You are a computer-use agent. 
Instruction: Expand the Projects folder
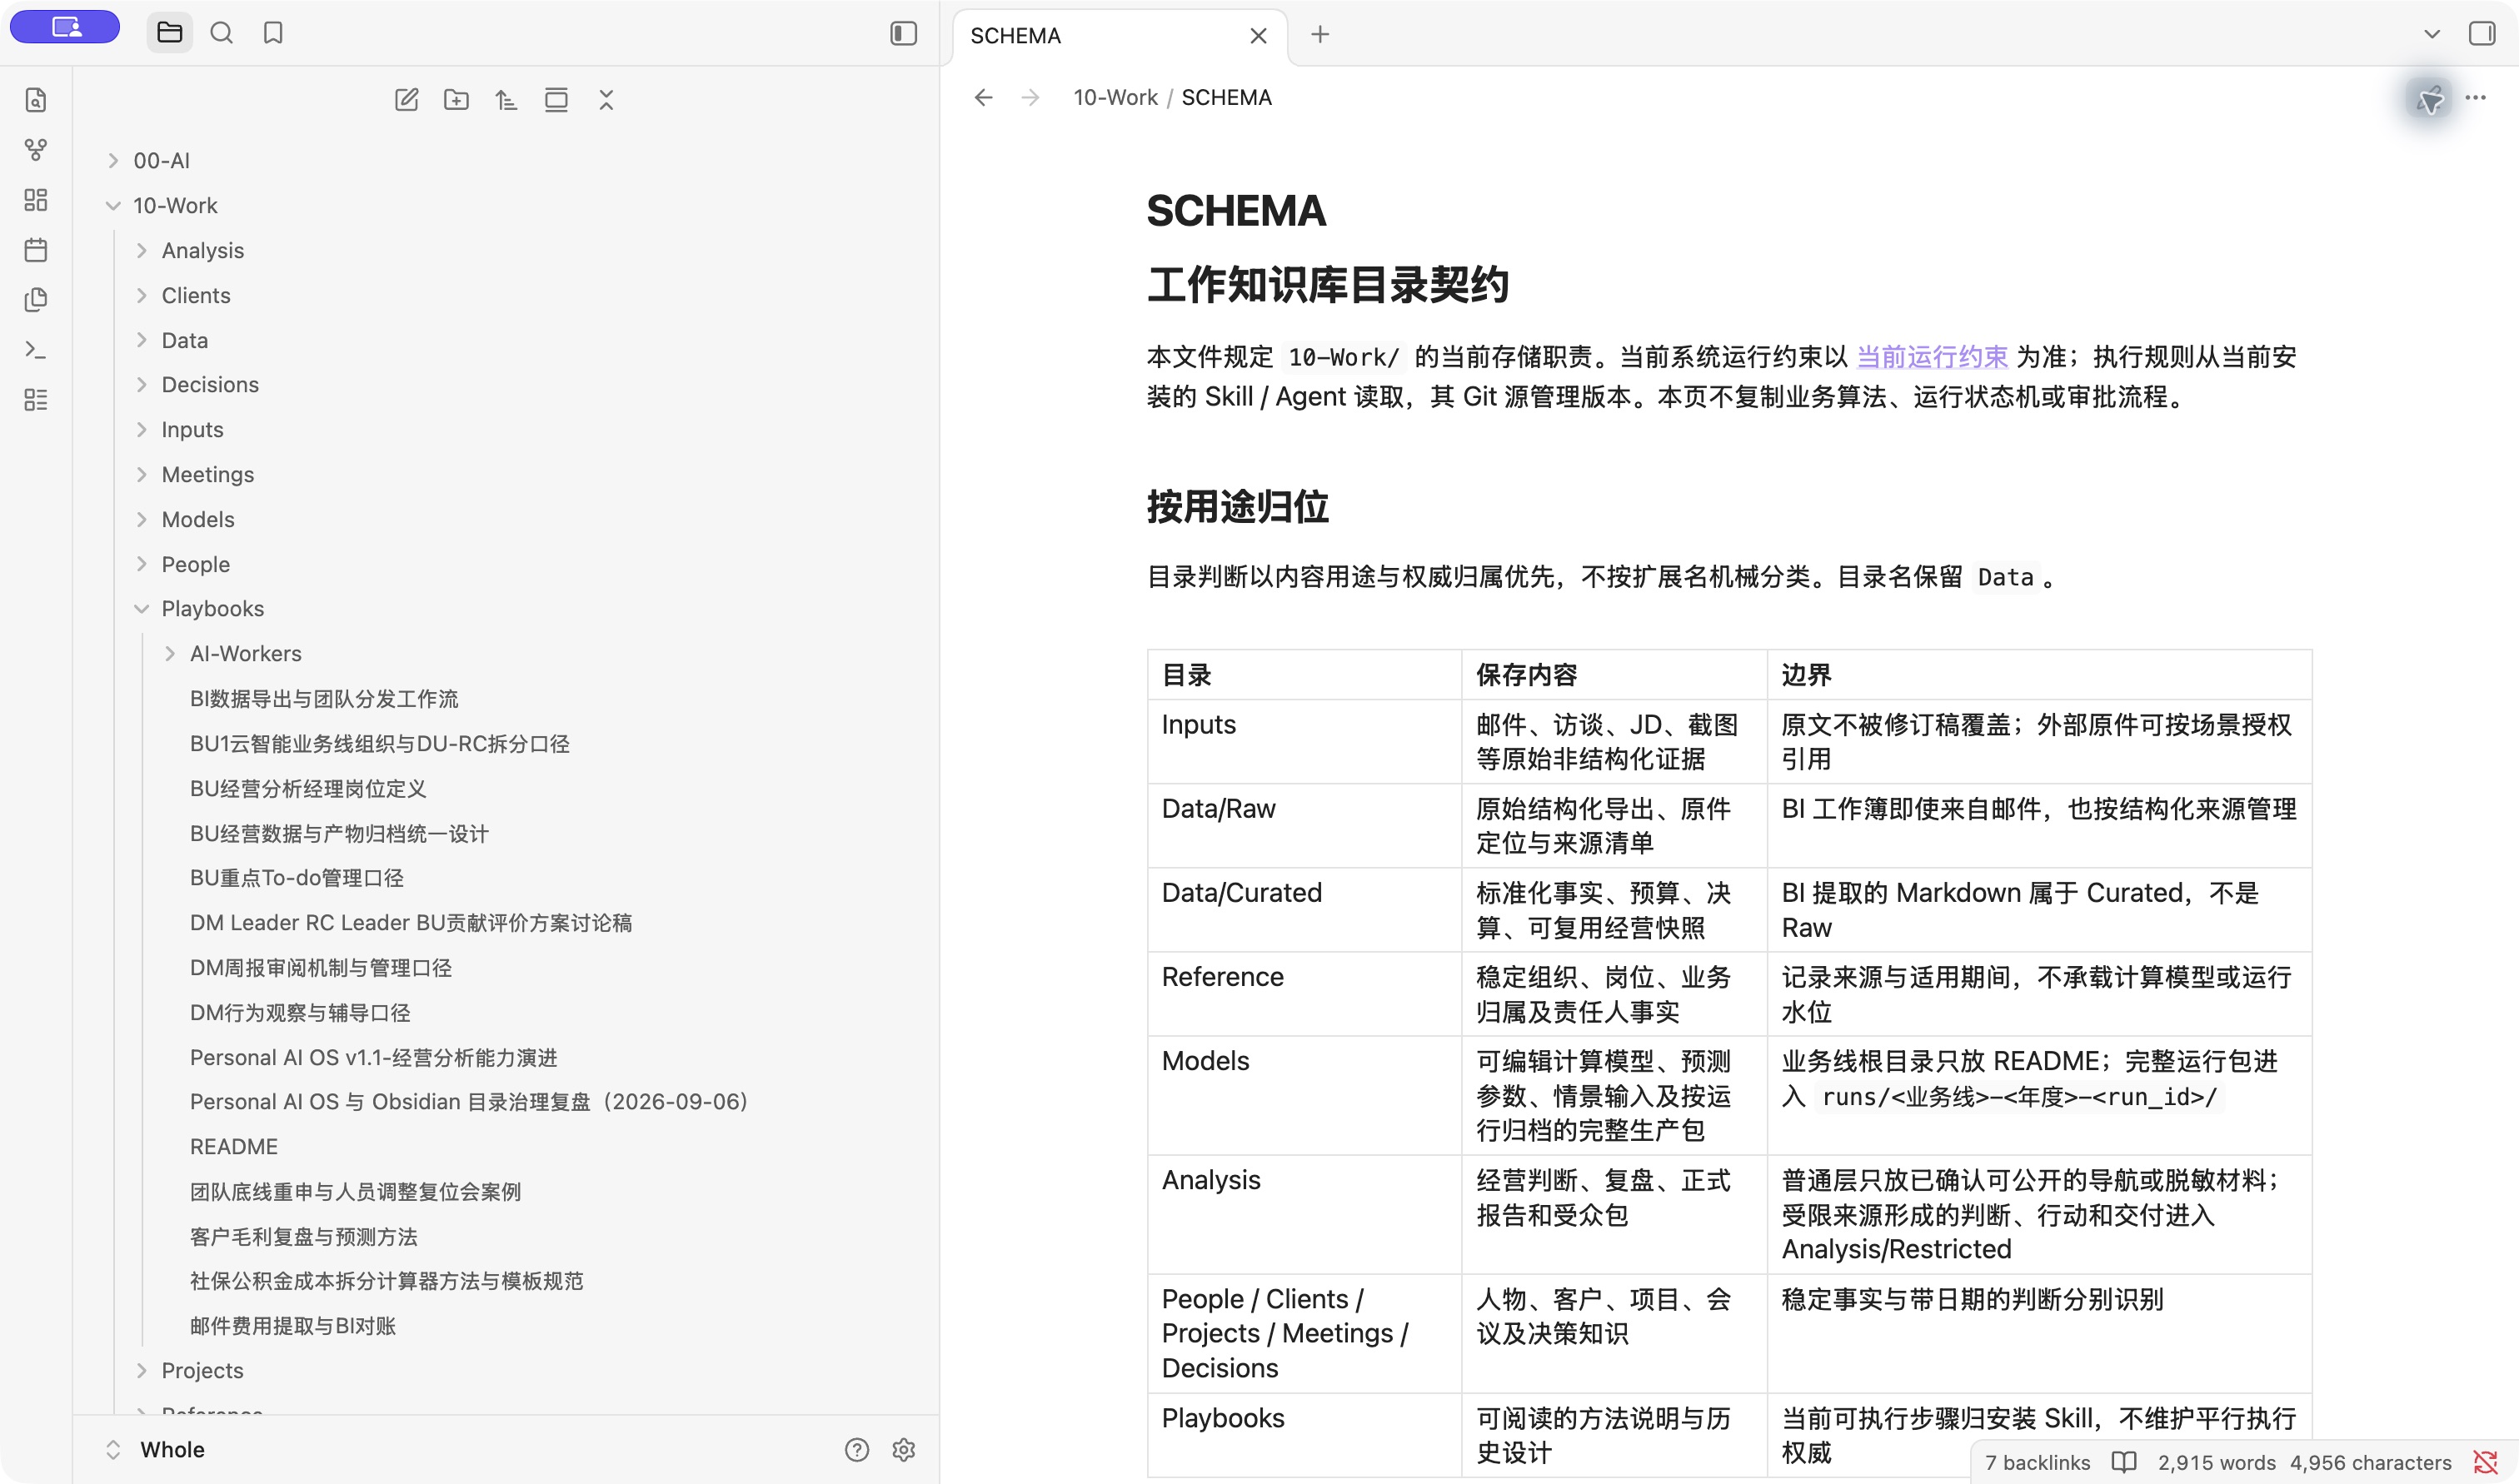(x=141, y=1371)
